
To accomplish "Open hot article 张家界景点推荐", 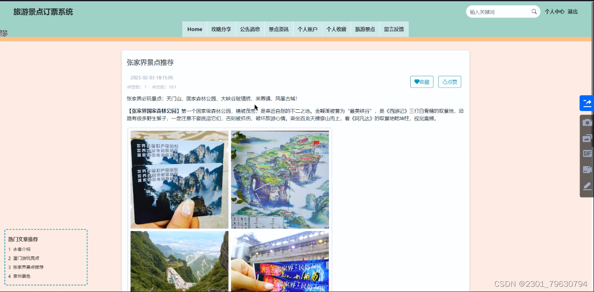I will click(28, 267).
